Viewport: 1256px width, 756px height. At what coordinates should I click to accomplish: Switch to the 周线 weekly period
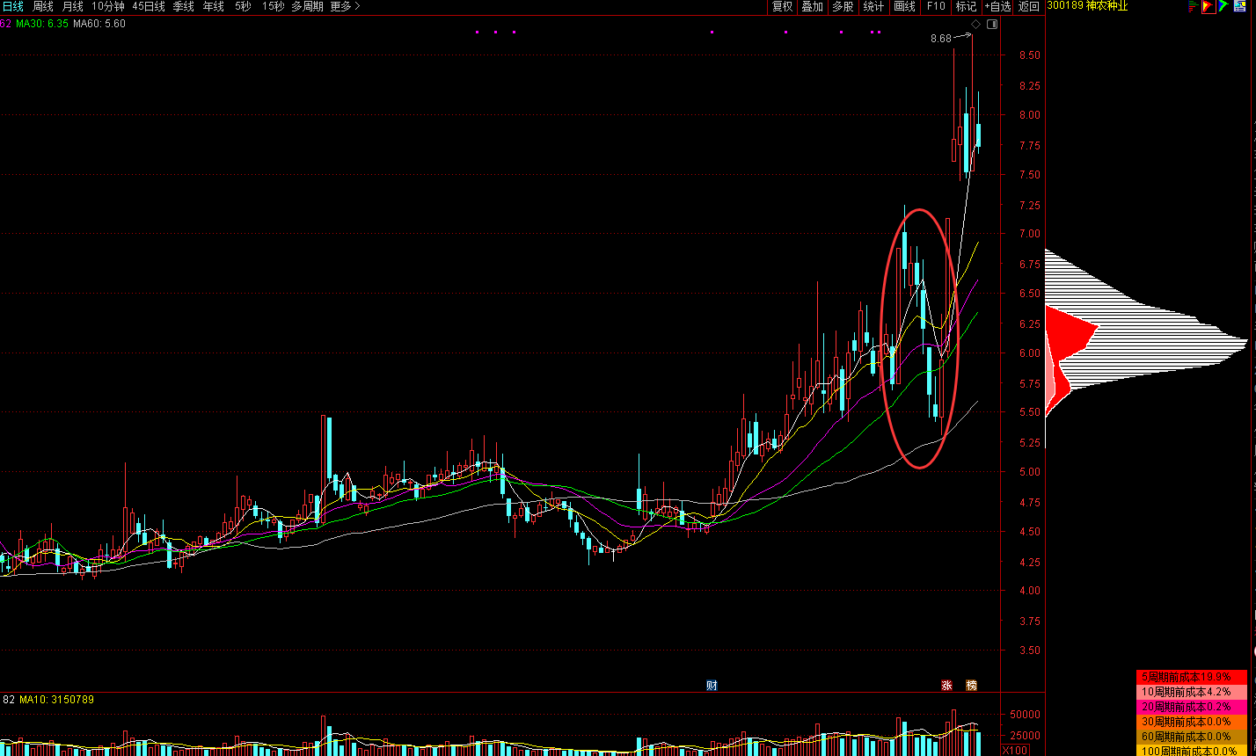click(43, 6)
